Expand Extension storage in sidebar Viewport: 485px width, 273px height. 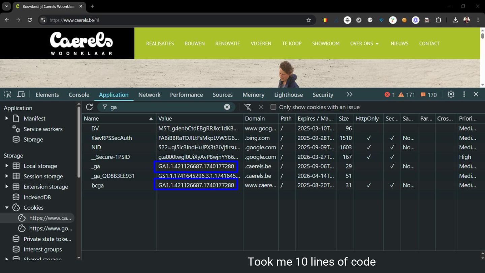point(6,187)
